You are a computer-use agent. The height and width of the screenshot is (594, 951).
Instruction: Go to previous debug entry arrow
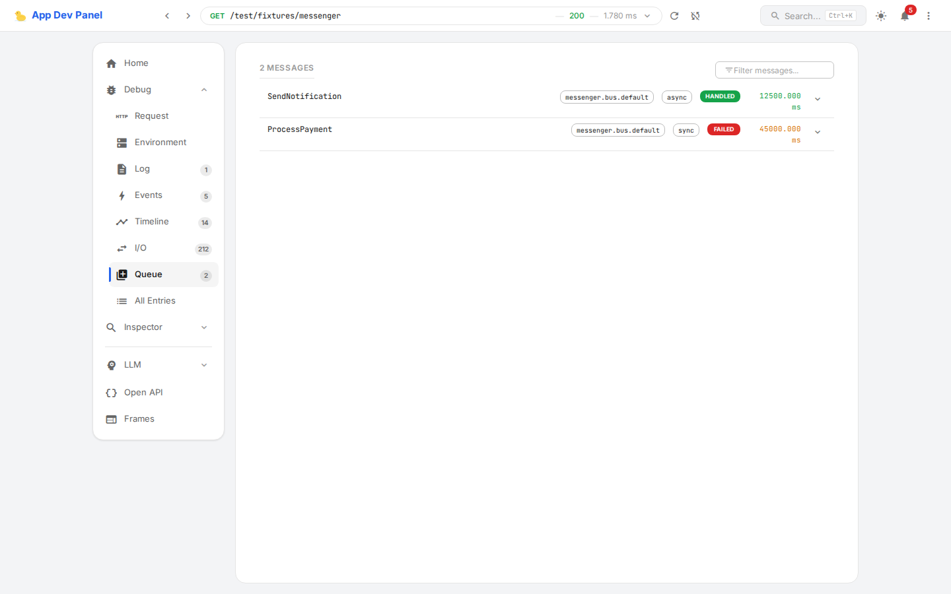167,16
